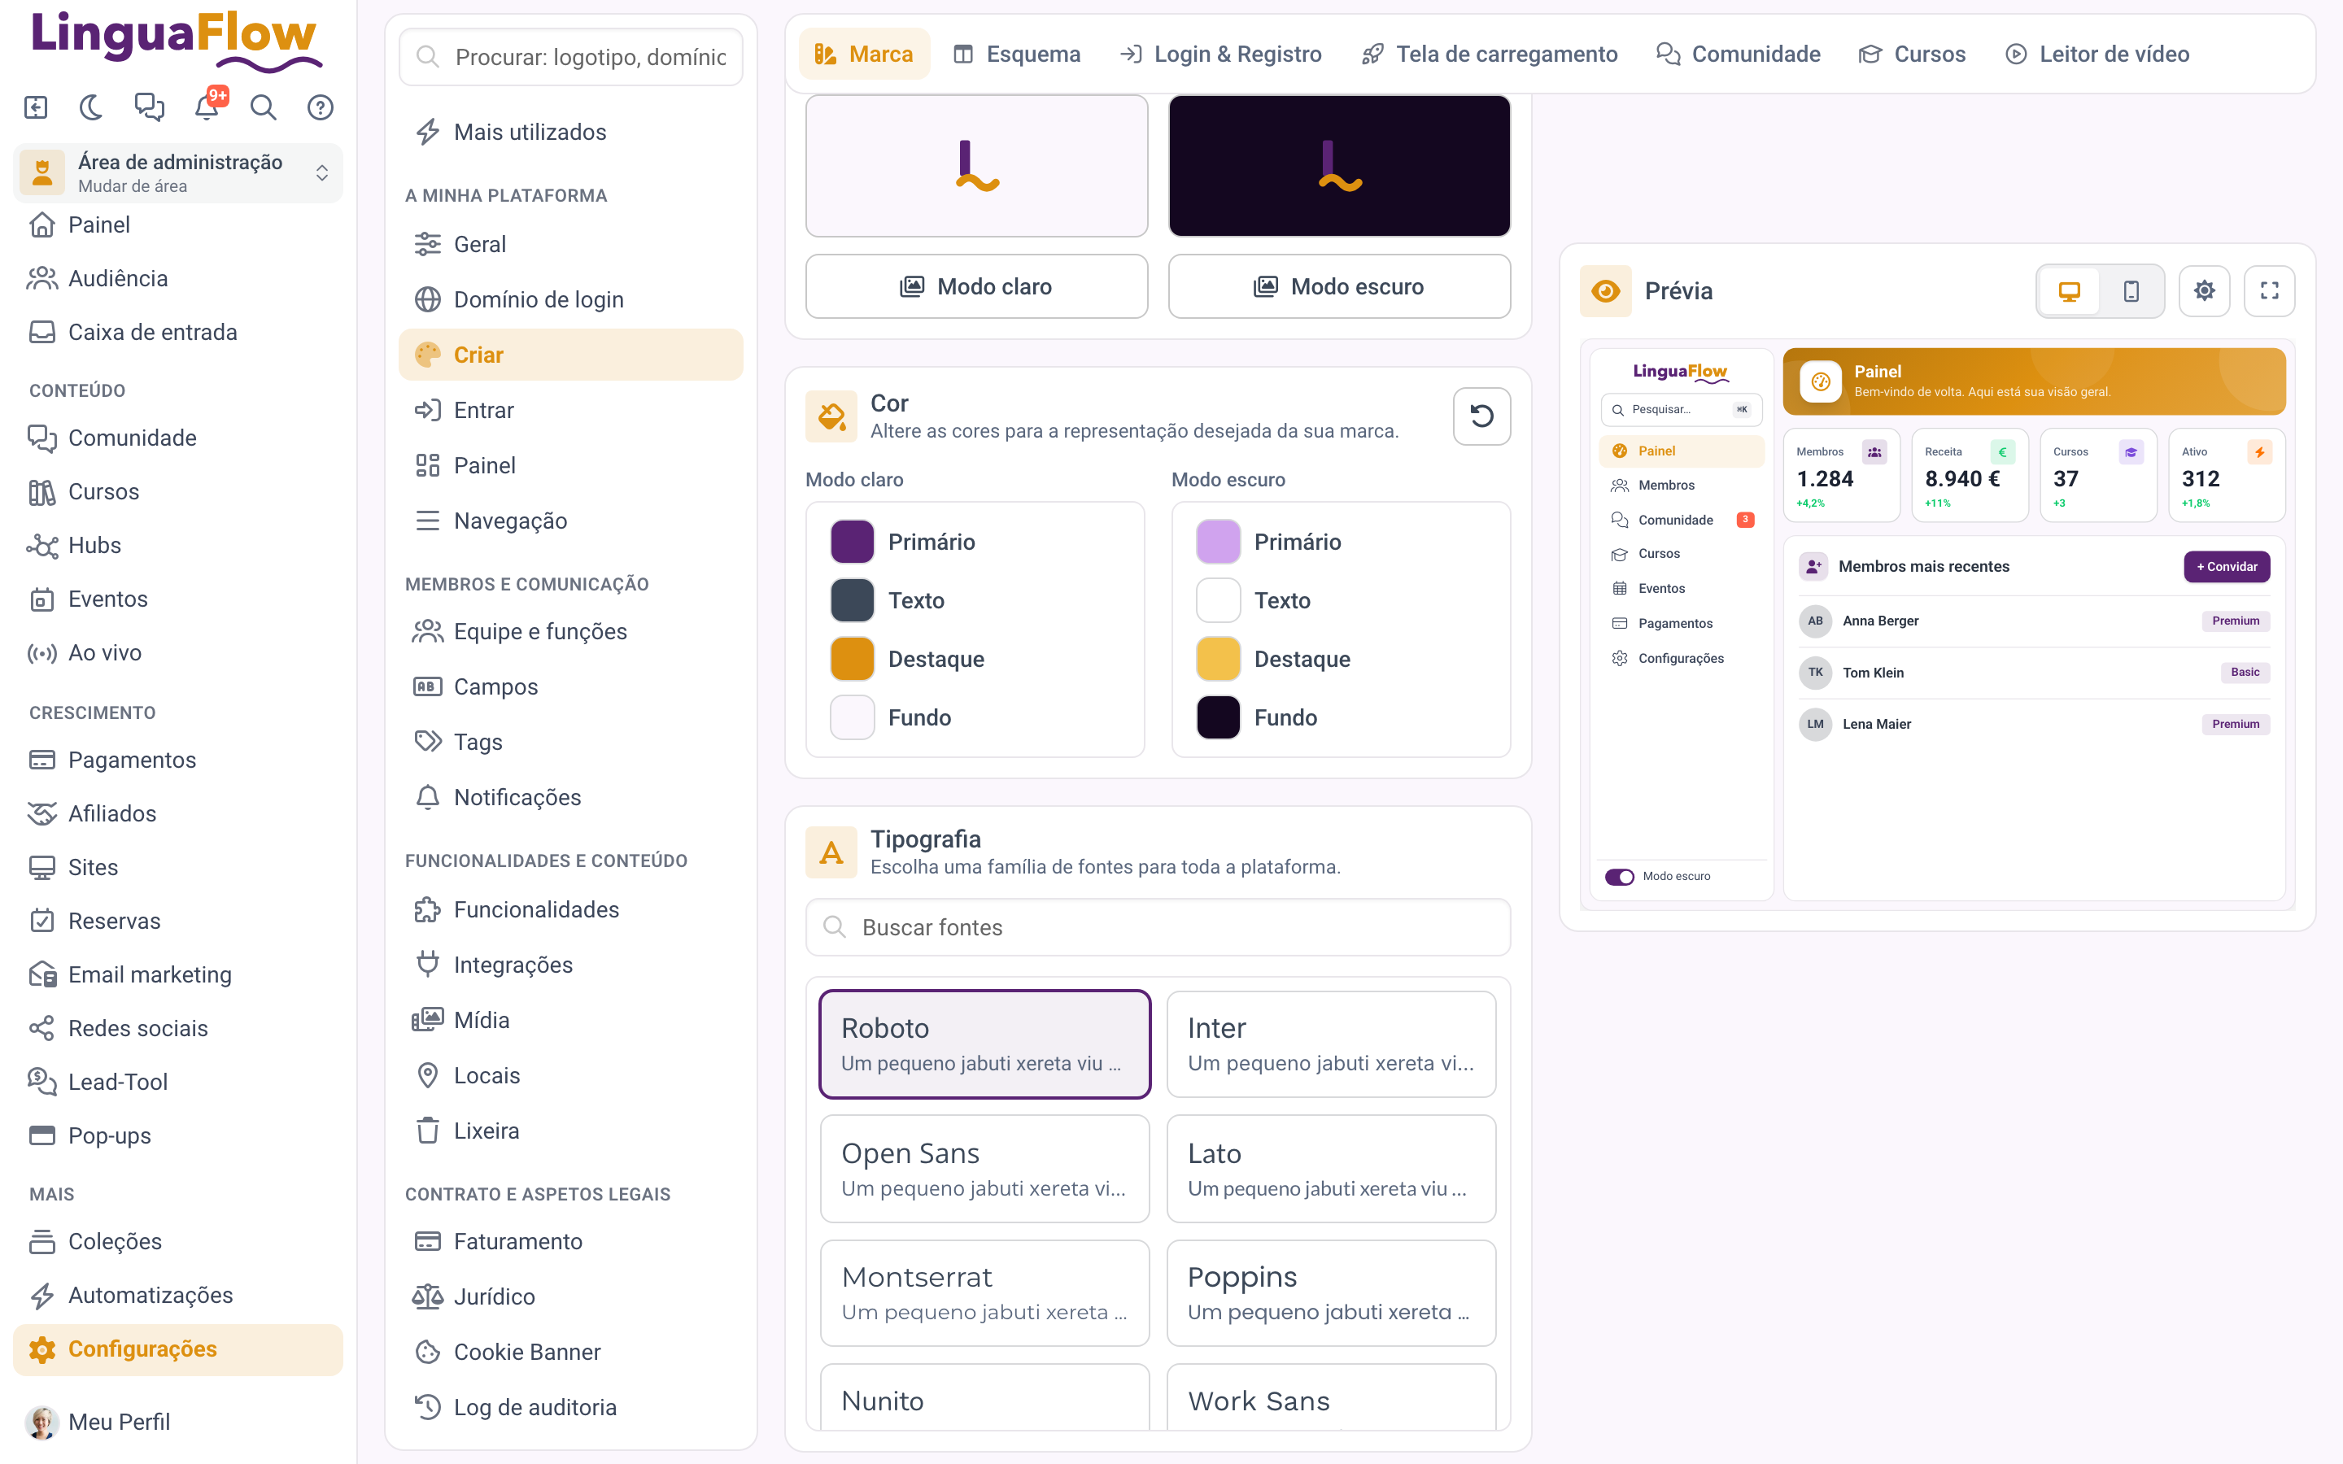The width and height of the screenshot is (2343, 1464).
Task: Click the dark mode logo thumbnail
Action: (x=1339, y=166)
